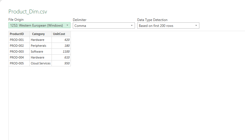Click the Product_Dim.csv title
This screenshot has width=245, height=140.
(x=28, y=11)
